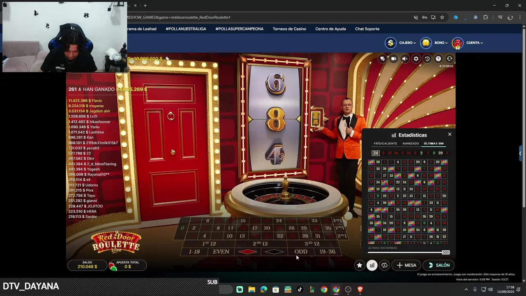
Task: Click the muted-site icon in address bar
Action: click(416, 17)
